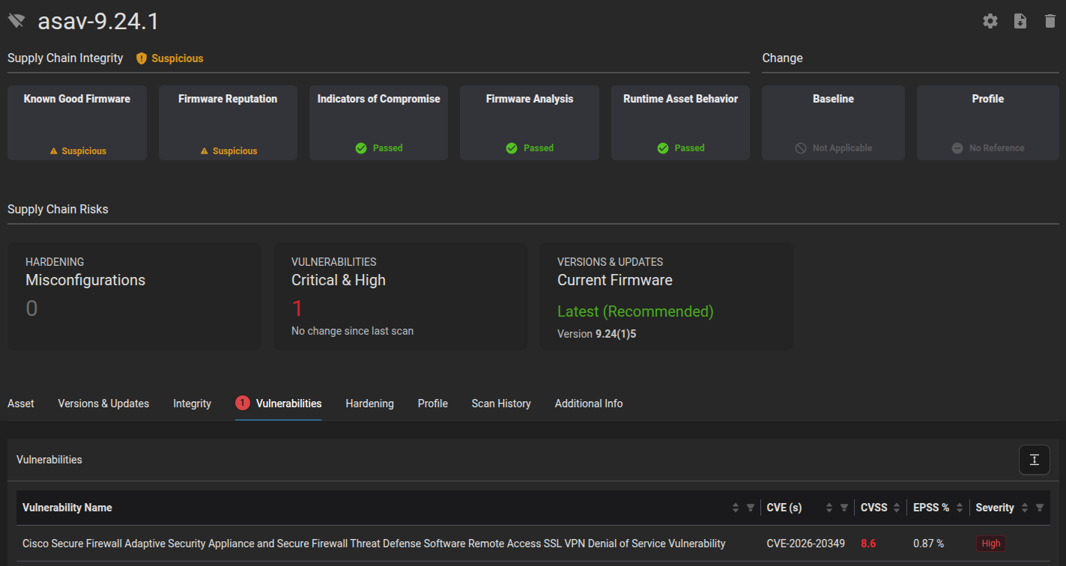This screenshot has height=566, width=1066.
Task: Sort the CVSS column
Action: tap(897, 508)
